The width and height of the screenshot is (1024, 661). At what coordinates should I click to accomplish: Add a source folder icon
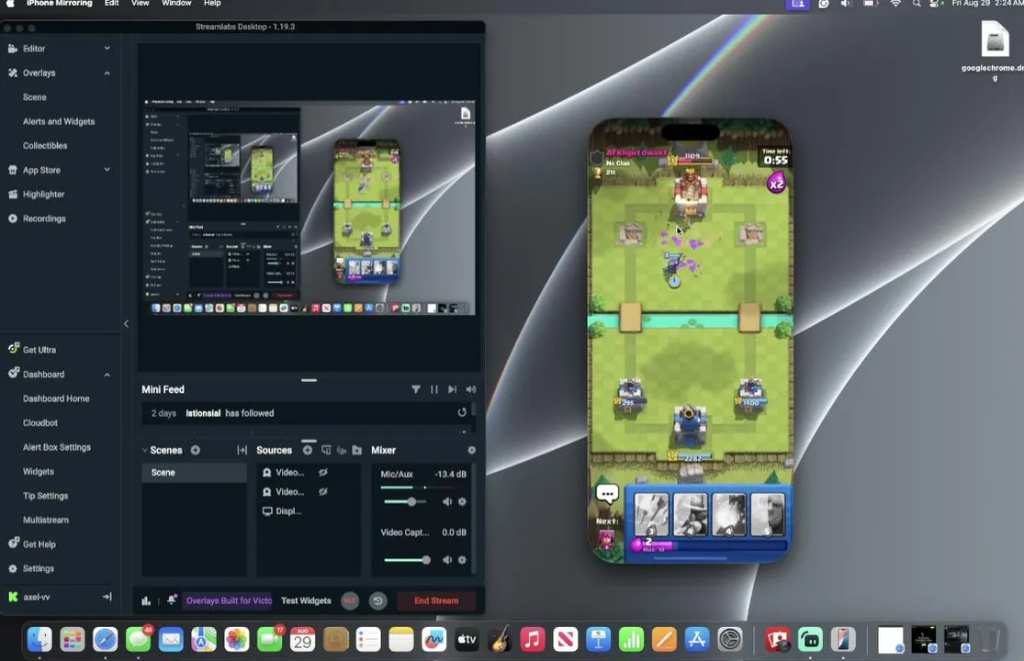(x=356, y=450)
